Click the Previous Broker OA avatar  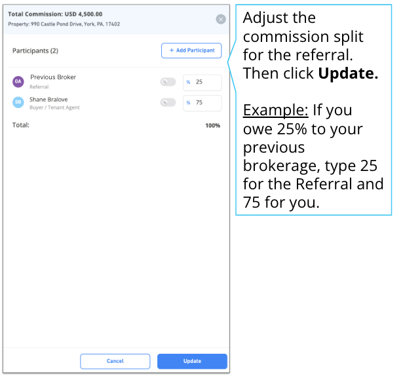[x=18, y=82]
